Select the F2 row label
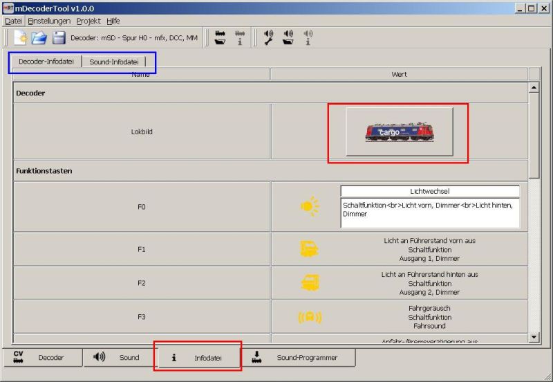The image size is (553, 382). 142,283
